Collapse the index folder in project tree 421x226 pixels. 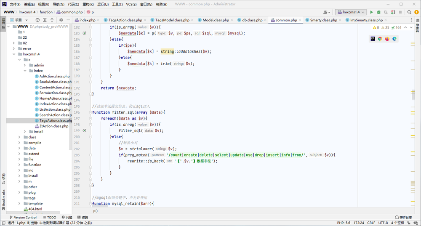pos(25,71)
